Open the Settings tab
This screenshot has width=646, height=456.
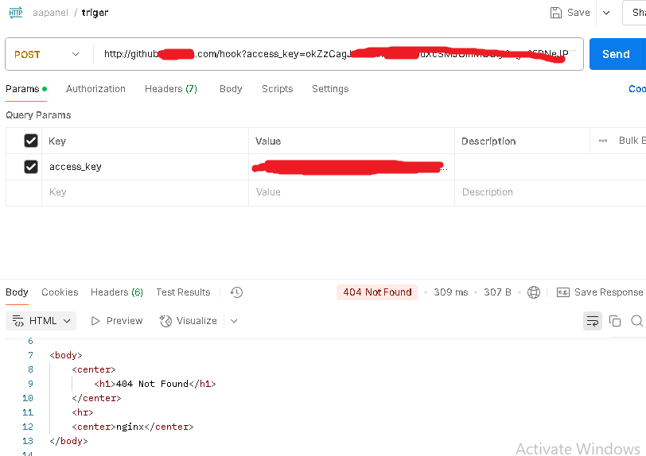(330, 89)
